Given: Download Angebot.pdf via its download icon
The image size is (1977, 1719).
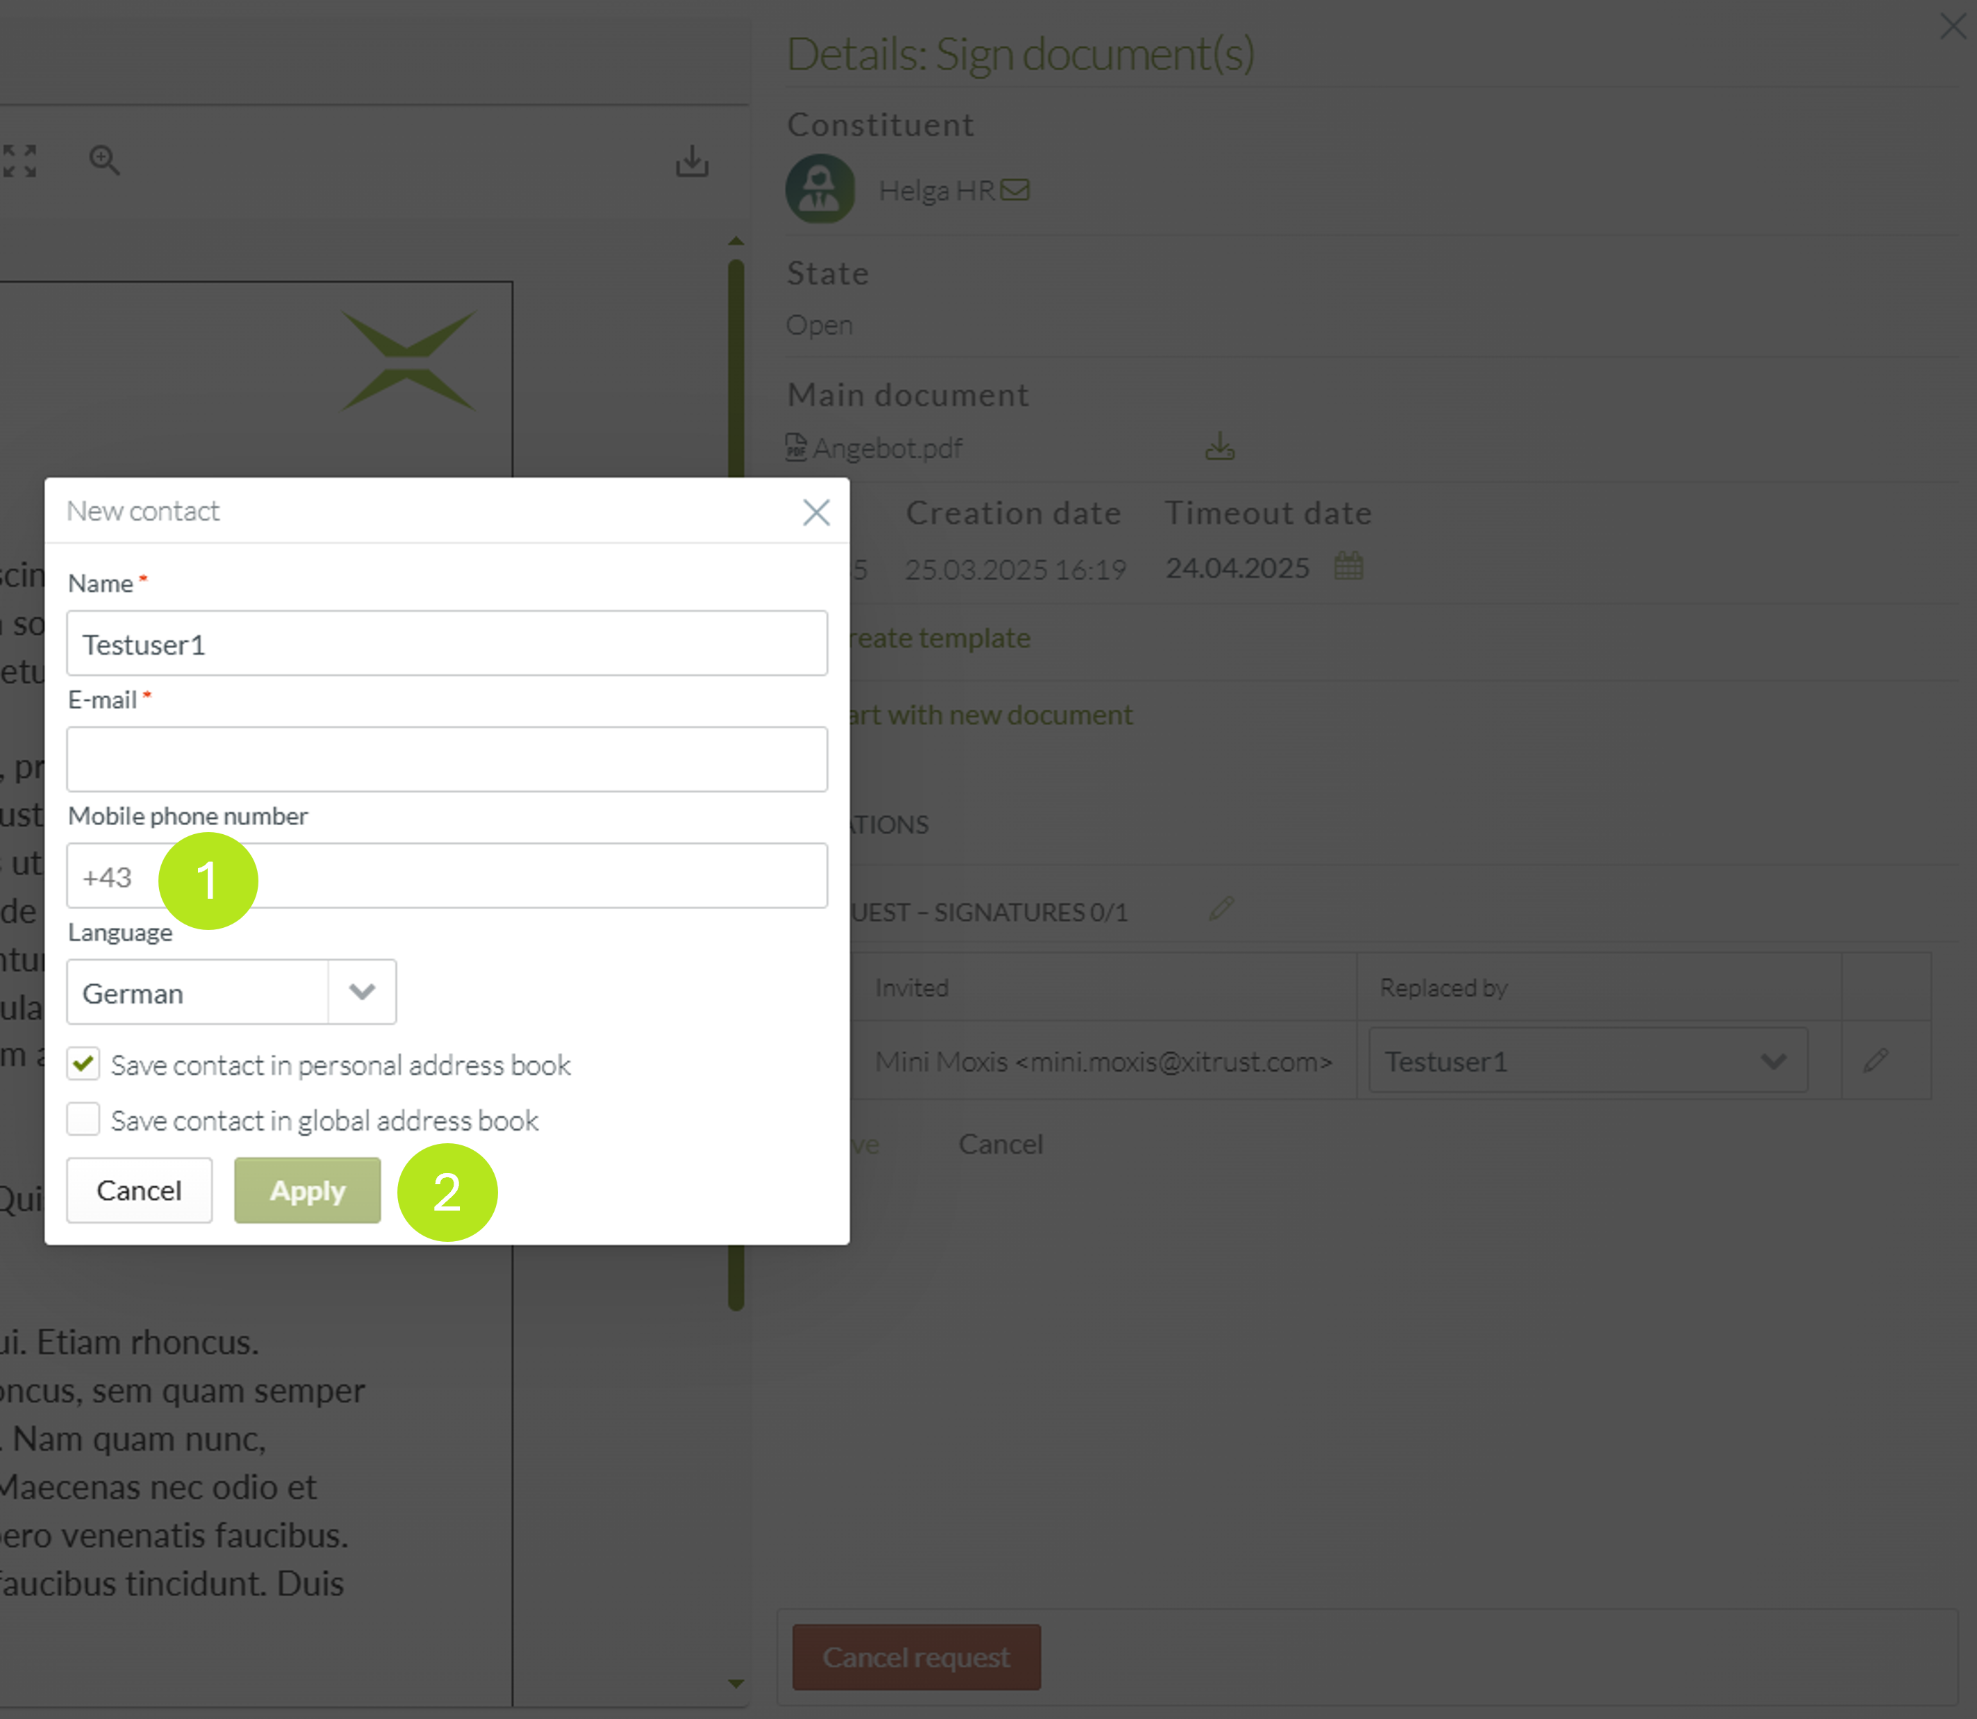Looking at the screenshot, I should (x=1219, y=447).
